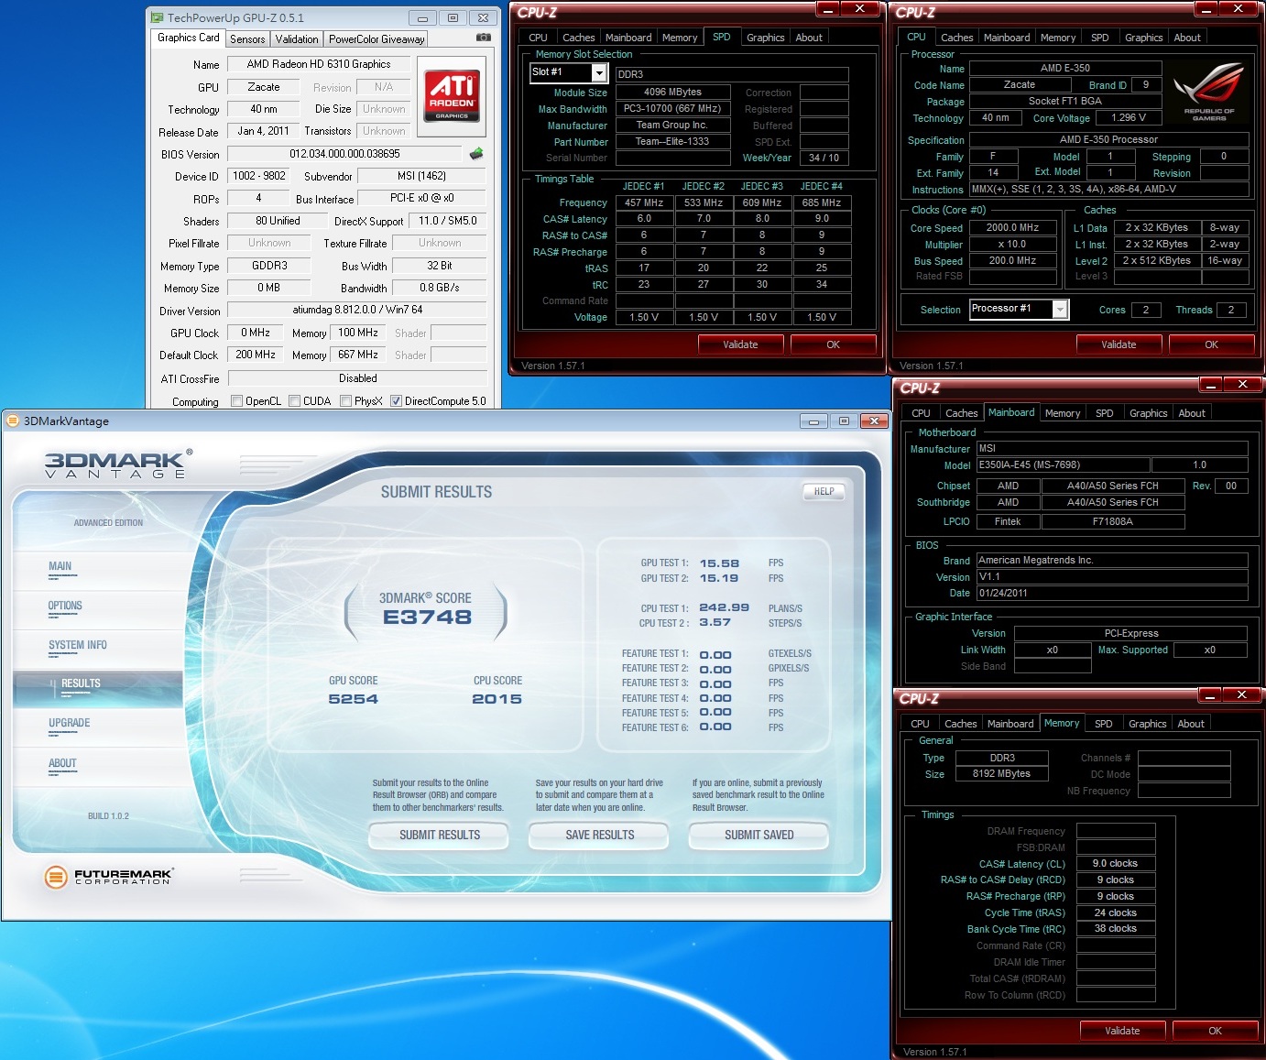
Task: Click the SUBMIT SAVED button
Action: [759, 835]
